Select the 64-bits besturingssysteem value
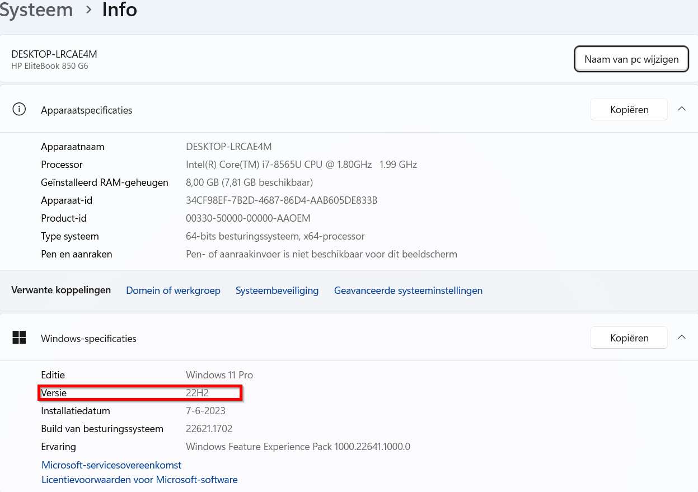This screenshot has width=698, height=492. (x=275, y=236)
